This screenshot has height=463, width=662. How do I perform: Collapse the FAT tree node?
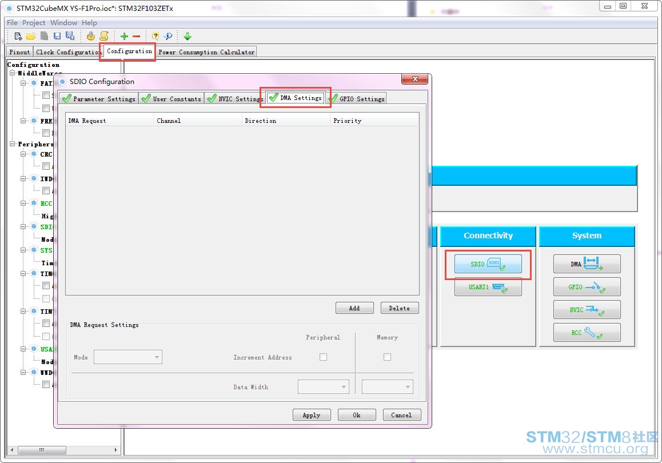click(23, 83)
